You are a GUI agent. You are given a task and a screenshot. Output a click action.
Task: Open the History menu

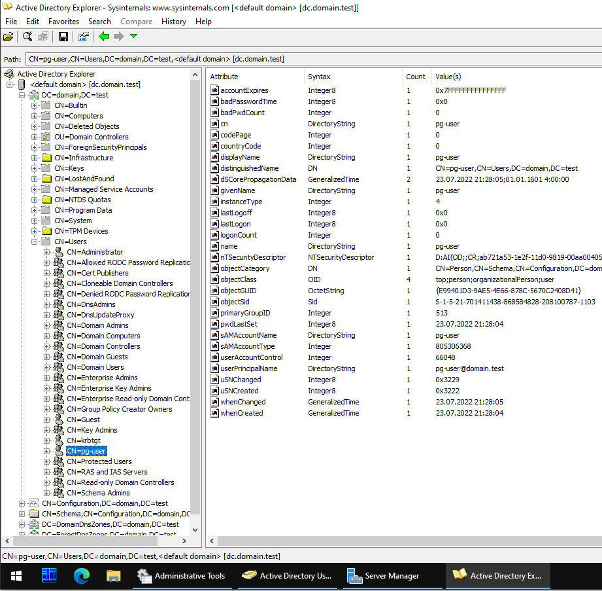pyautogui.click(x=173, y=22)
